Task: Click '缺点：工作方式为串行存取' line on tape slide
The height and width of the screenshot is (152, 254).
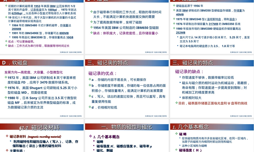Action: pos(39,46)
